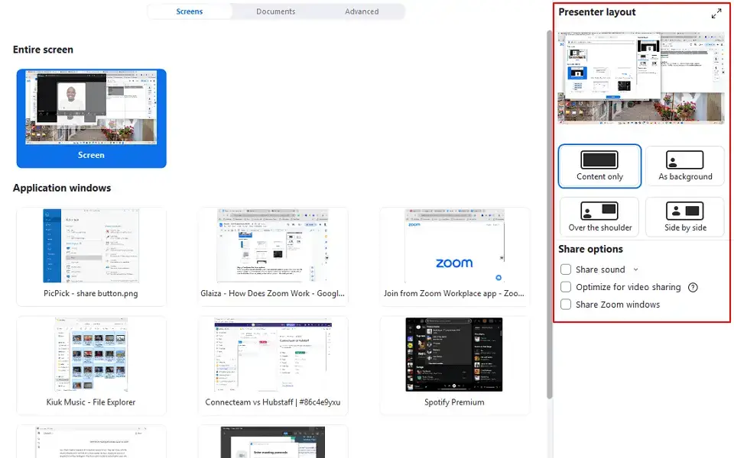Click the window list vertical scrollbar
This screenshot has height=458, width=734.
pos(548,214)
